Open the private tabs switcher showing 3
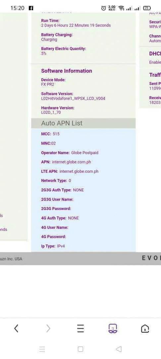The image size is (161, 359). 113,328
